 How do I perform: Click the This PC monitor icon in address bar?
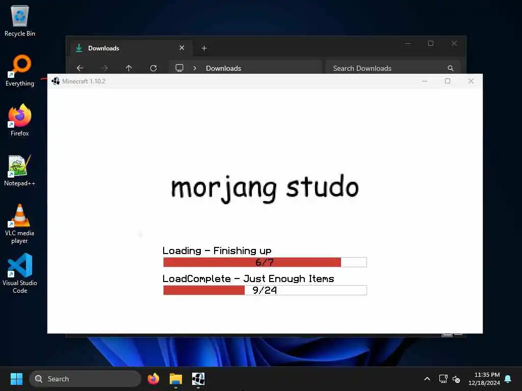(x=179, y=68)
